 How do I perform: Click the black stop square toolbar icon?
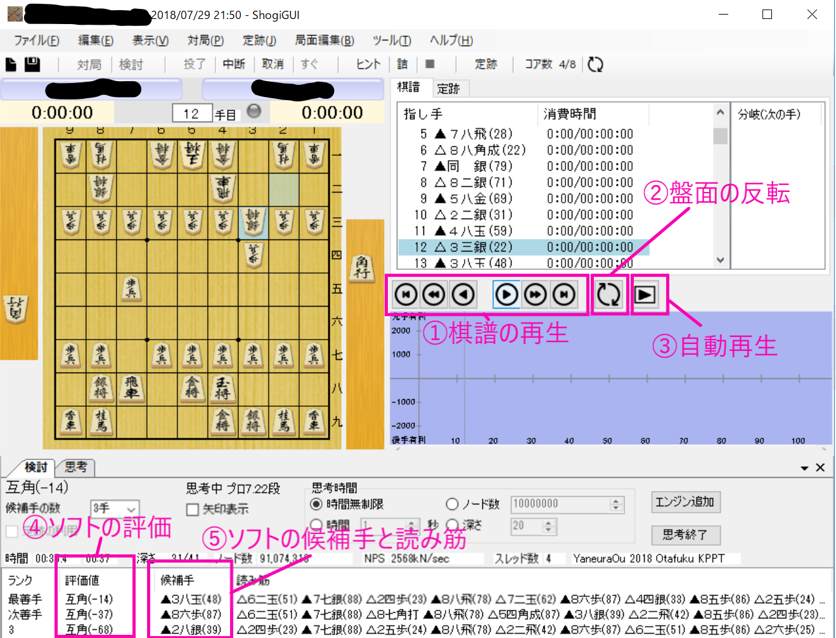[x=430, y=64]
